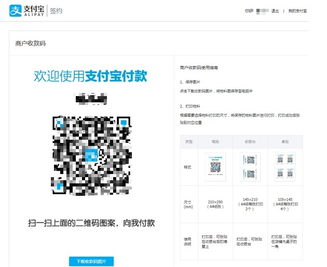Click the 欢迎使用支付宝付款 banner text
This screenshot has height=267, width=327.
tap(90, 76)
